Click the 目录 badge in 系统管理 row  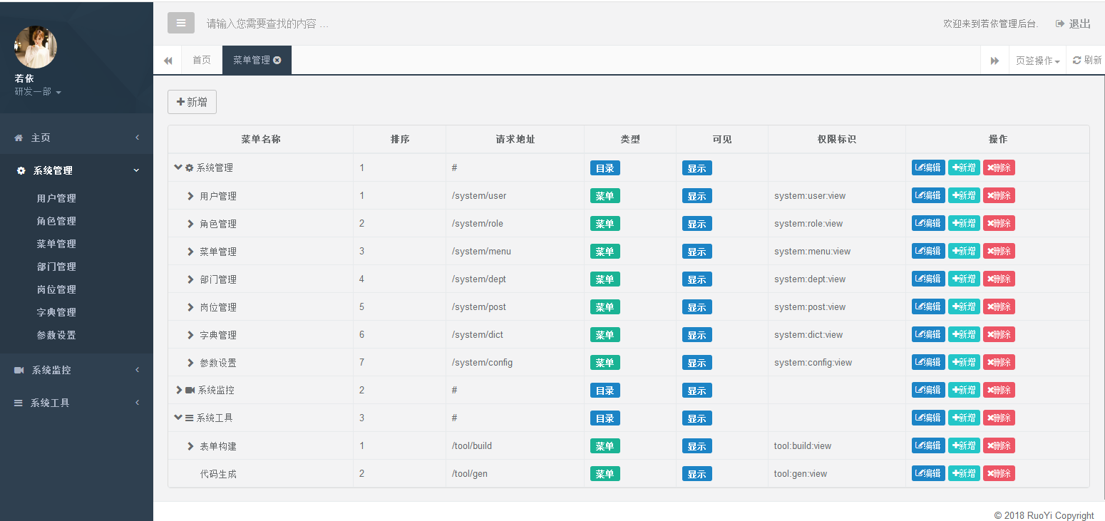(x=605, y=168)
